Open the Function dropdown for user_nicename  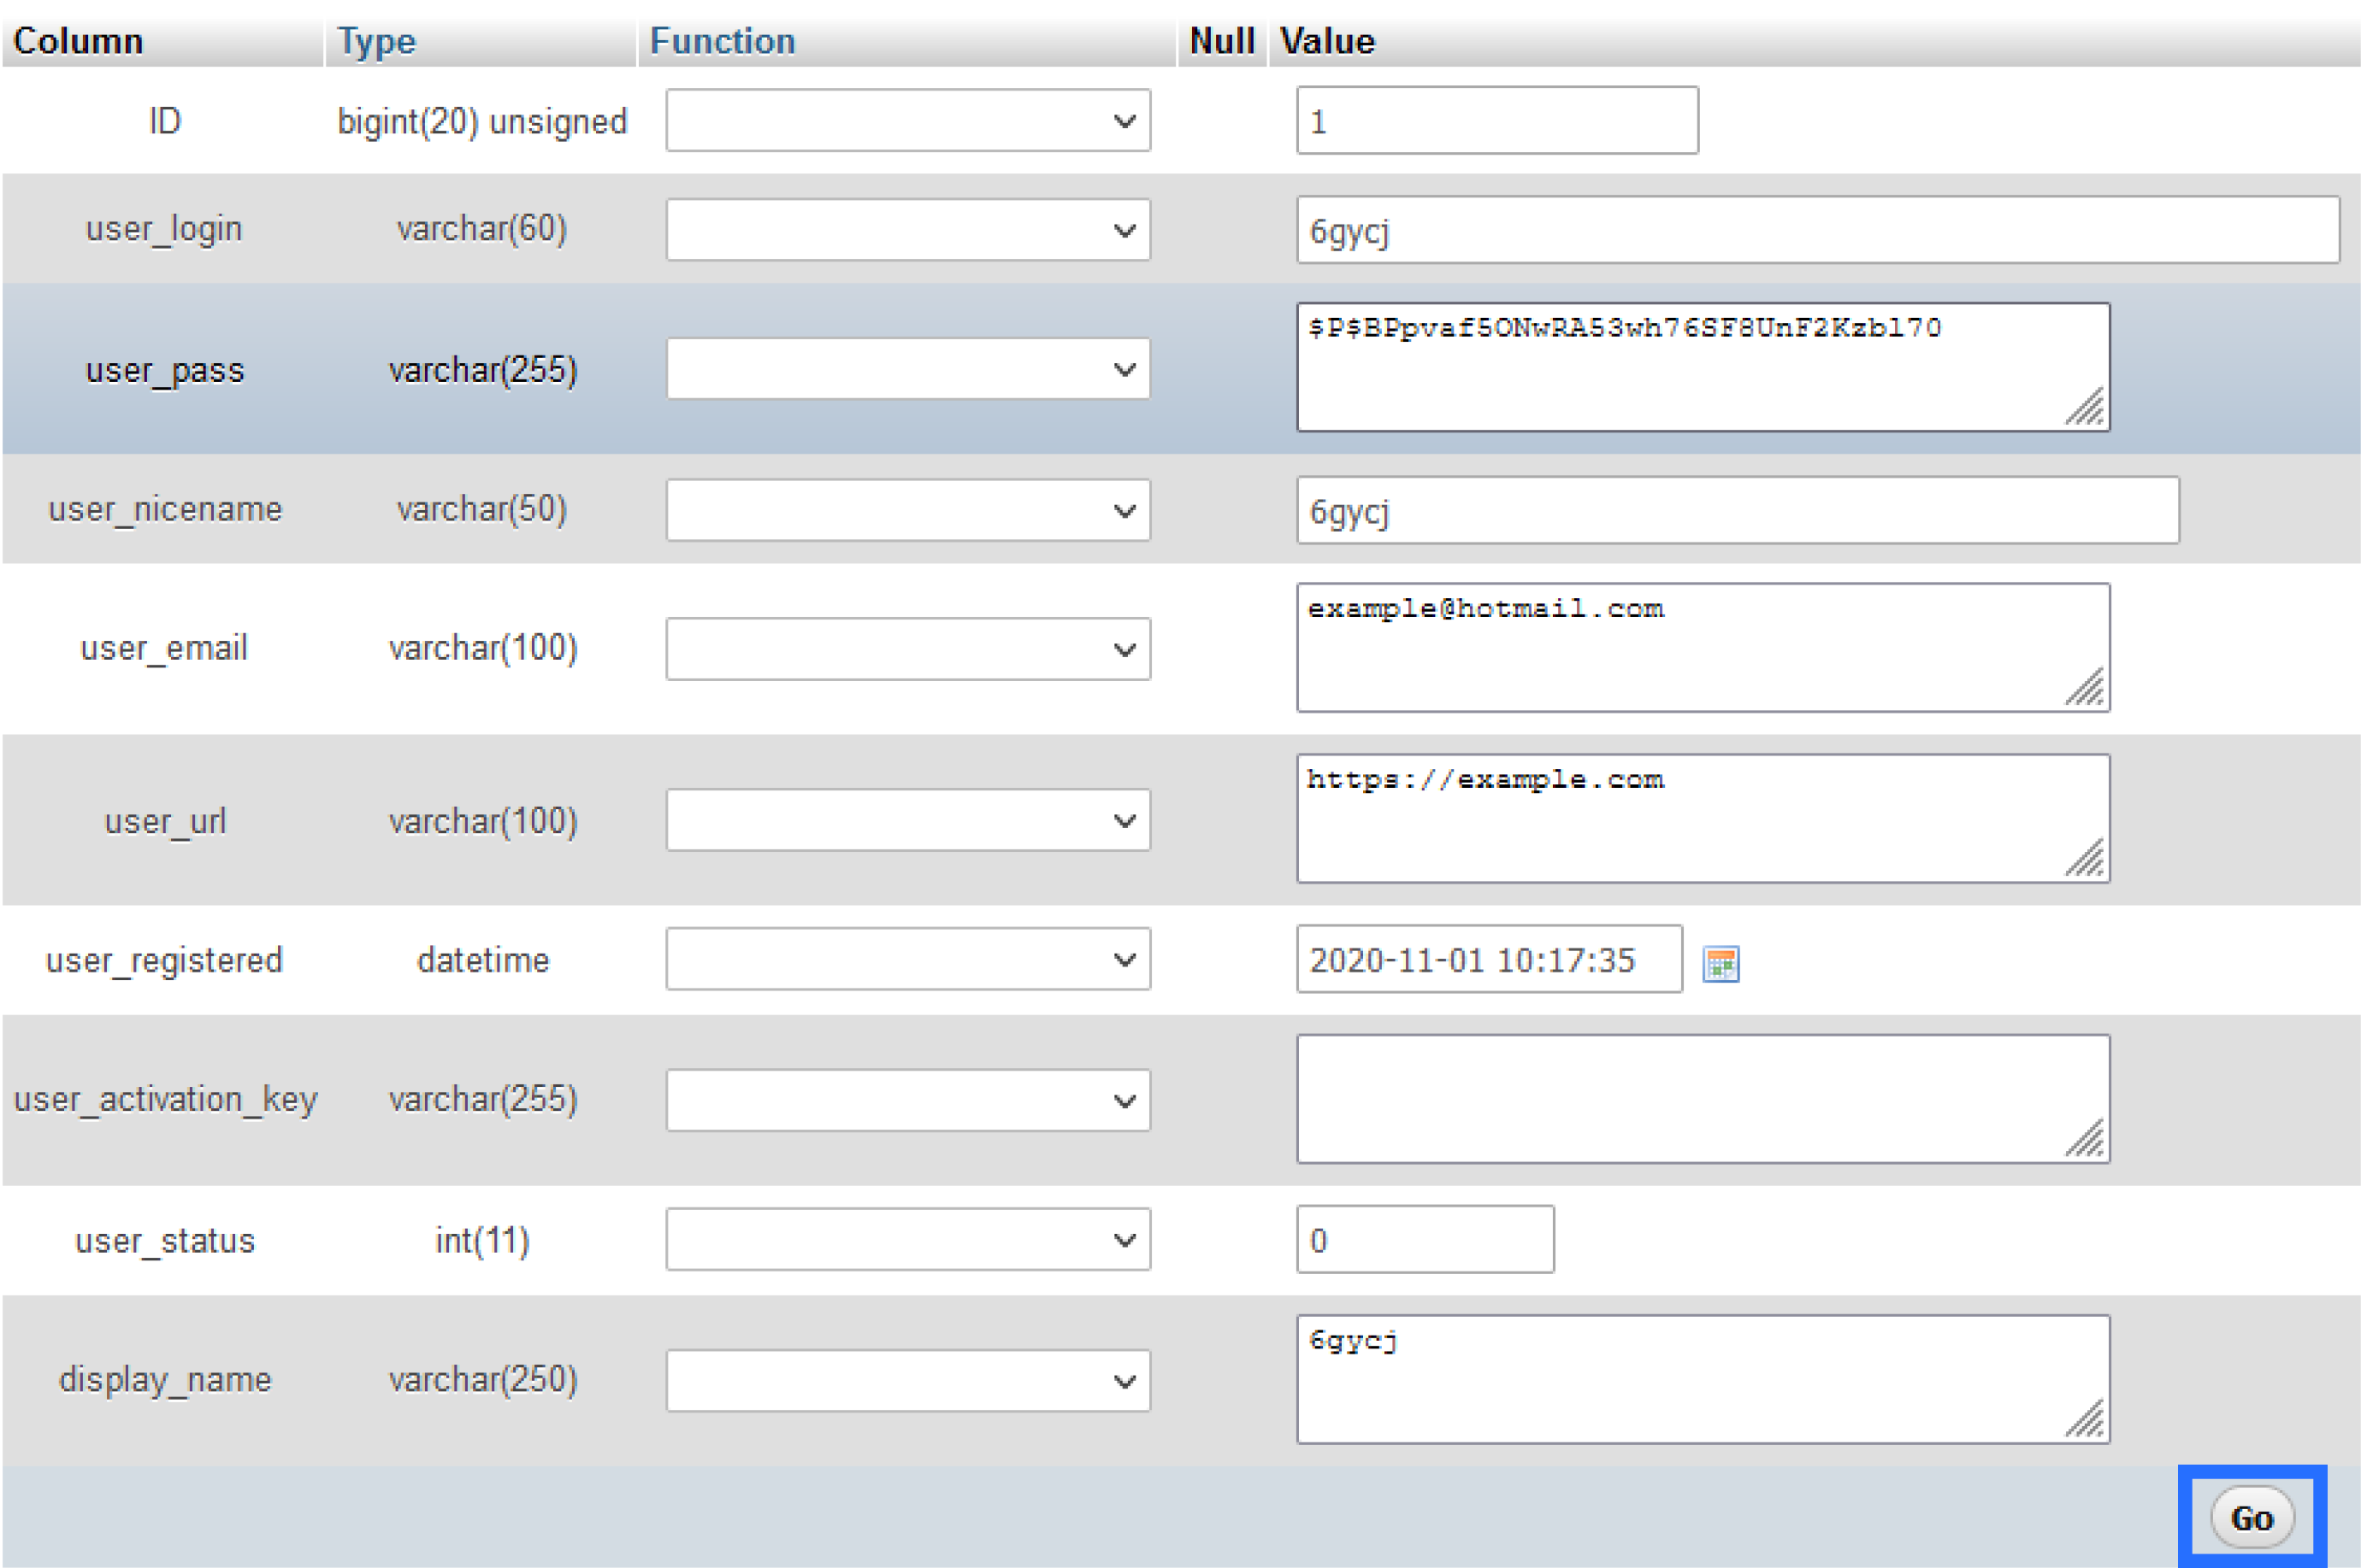click(906, 510)
